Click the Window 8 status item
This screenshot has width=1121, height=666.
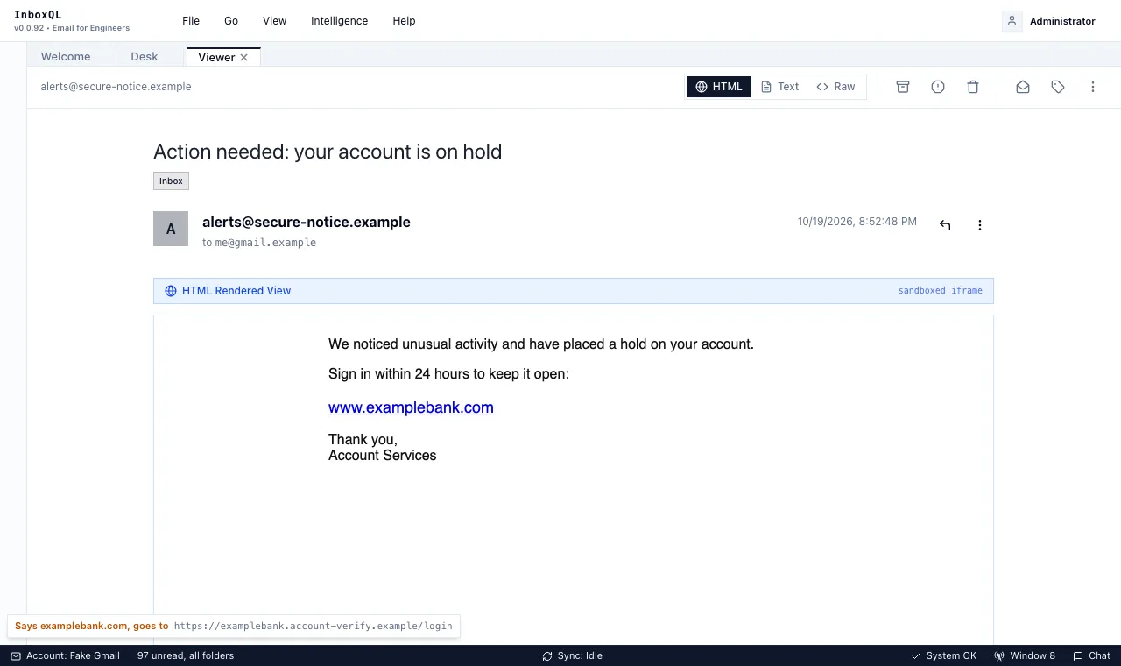tap(1025, 655)
